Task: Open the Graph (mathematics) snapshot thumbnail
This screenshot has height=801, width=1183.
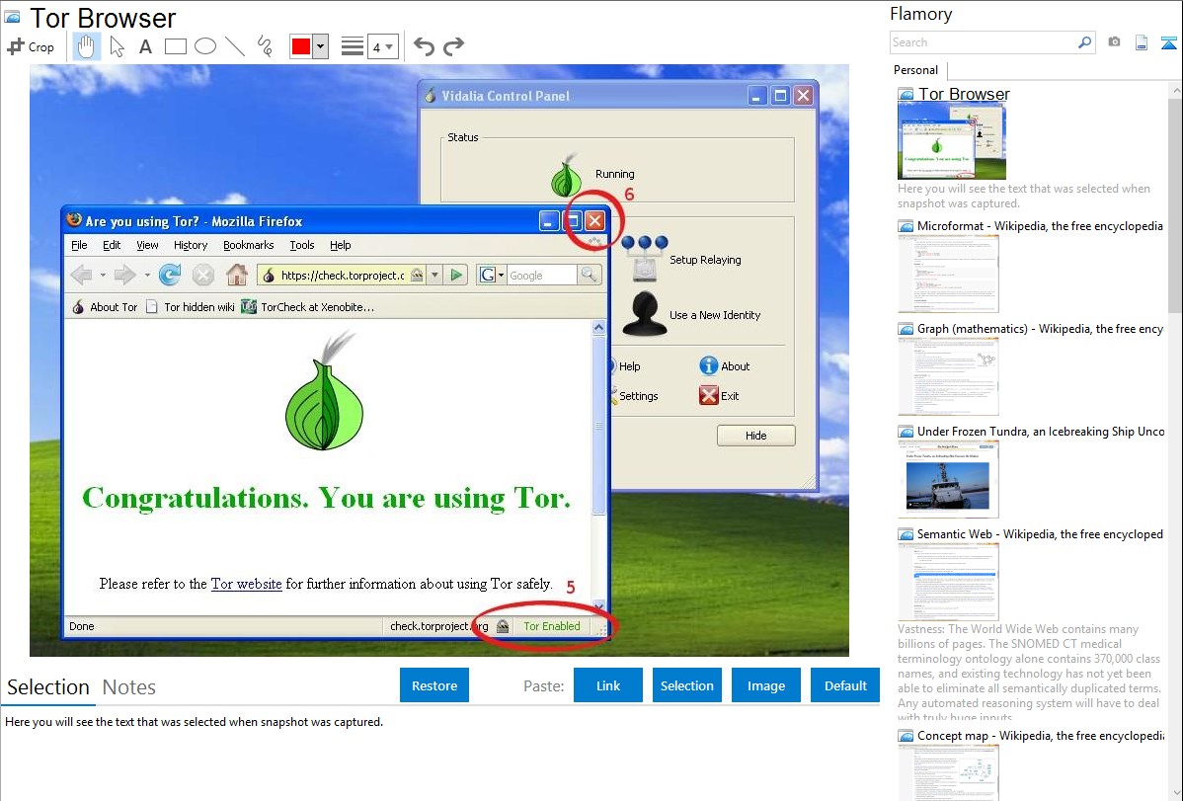Action: (948, 376)
